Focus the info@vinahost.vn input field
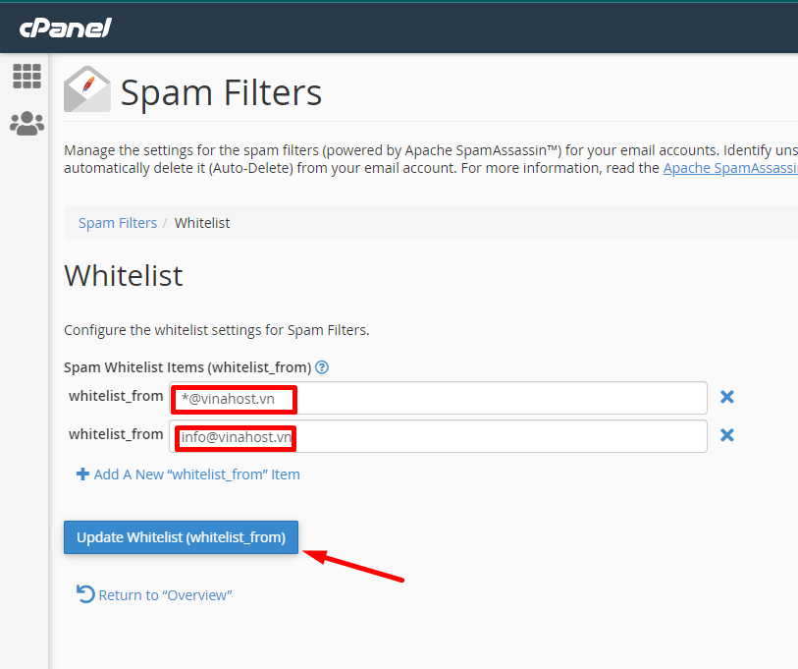This screenshot has width=798, height=669. click(491, 436)
